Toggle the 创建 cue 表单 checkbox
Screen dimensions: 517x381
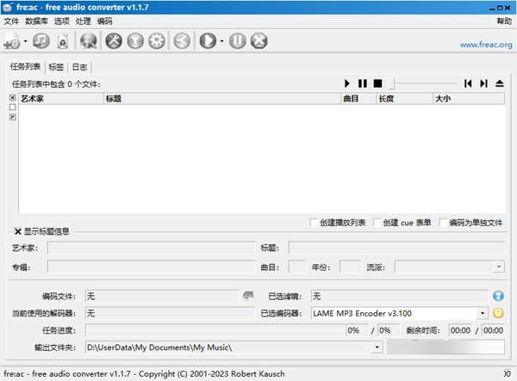tap(377, 223)
